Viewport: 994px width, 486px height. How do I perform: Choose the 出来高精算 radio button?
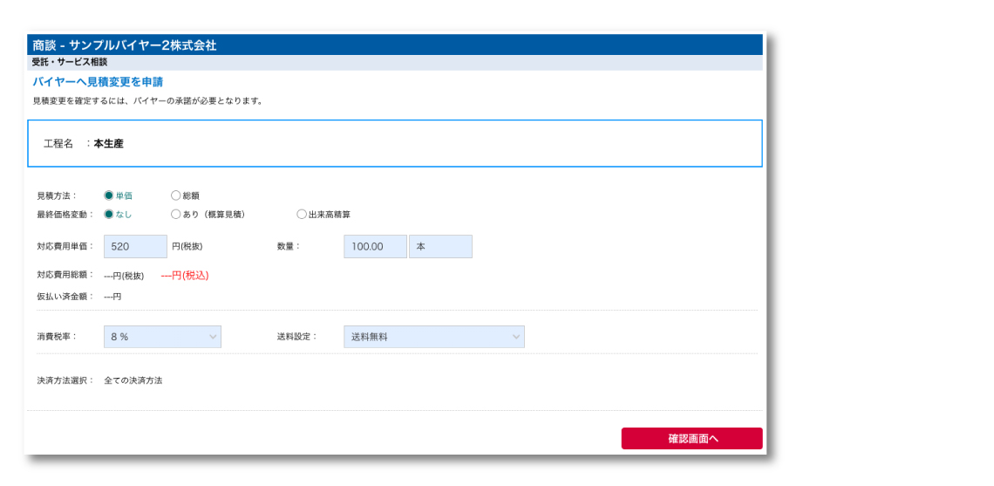coord(302,214)
